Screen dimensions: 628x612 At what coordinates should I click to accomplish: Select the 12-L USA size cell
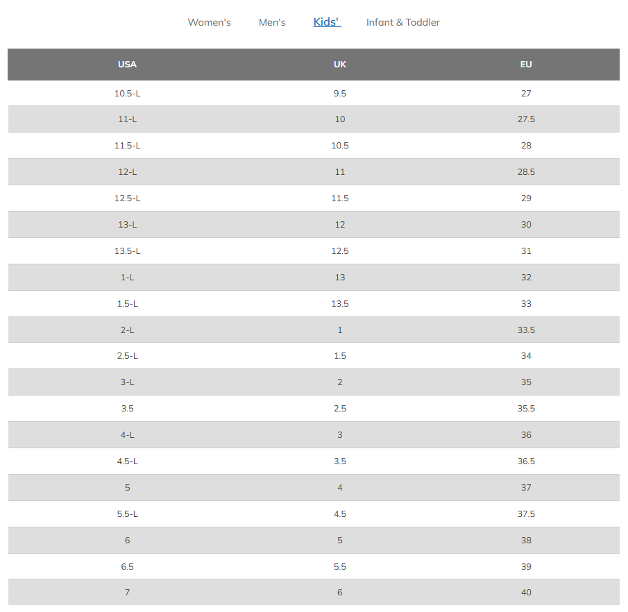[127, 172]
